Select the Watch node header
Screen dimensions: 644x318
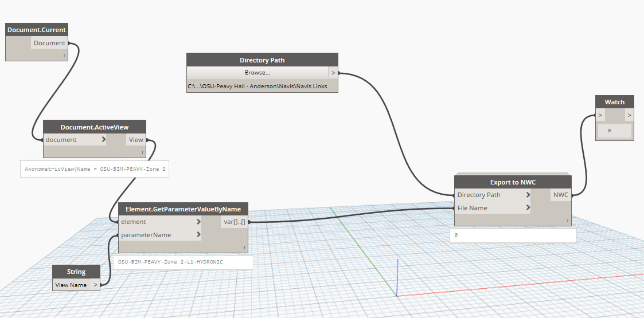click(x=615, y=102)
